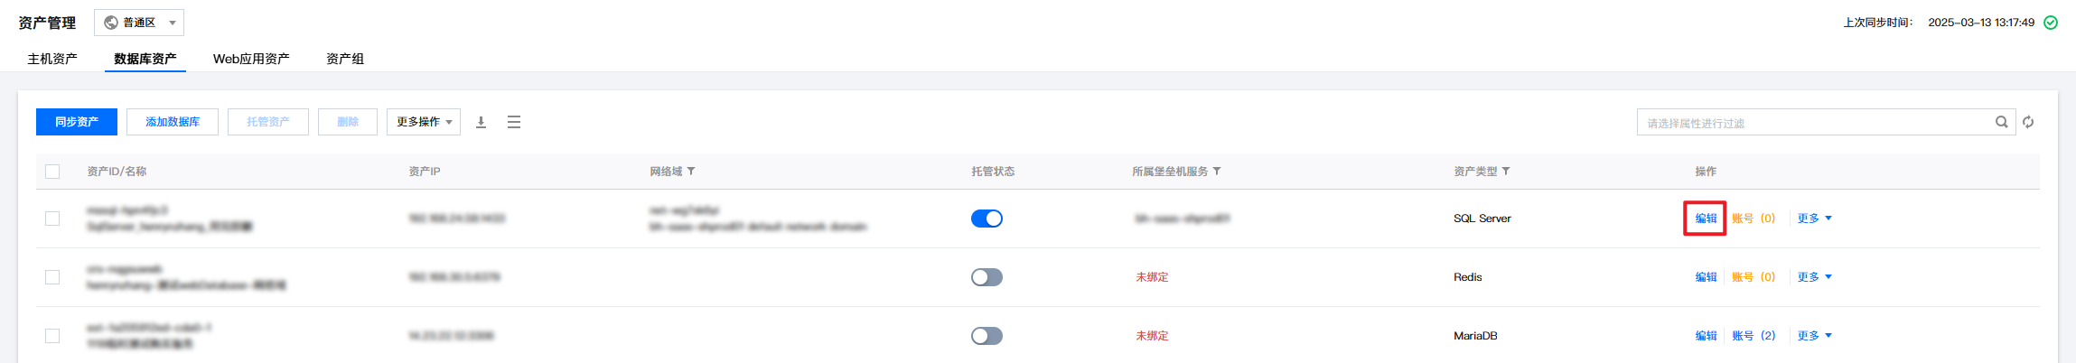Switch to the Web应用资产 tab
2076x363 pixels.
[251, 59]
